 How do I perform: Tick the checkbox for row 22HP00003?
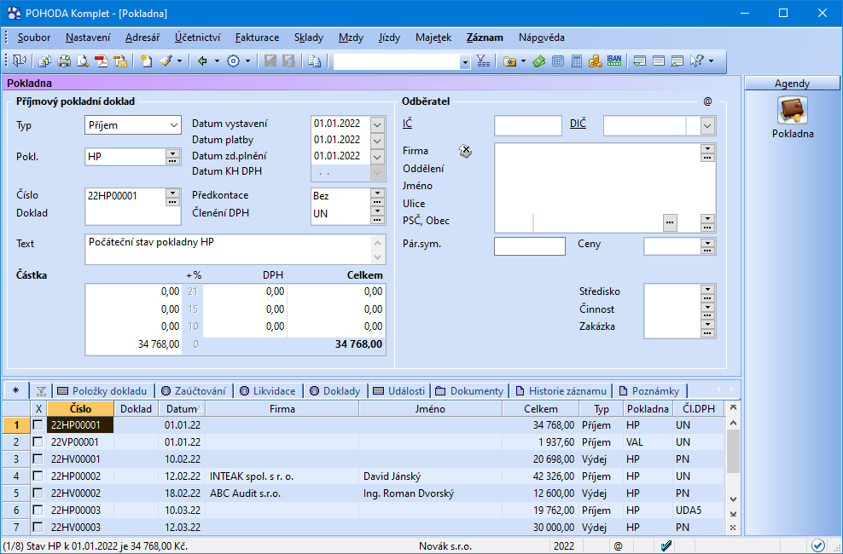[38, 510]
